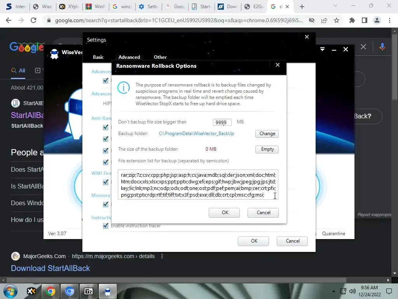This screenshot has width=398, height=299.
Task: Switch to the Settings browser tab
Action: coord(148,7)
